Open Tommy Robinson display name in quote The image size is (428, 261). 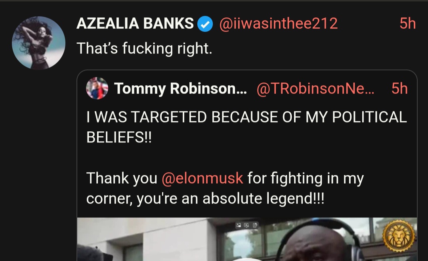[180, 88]
